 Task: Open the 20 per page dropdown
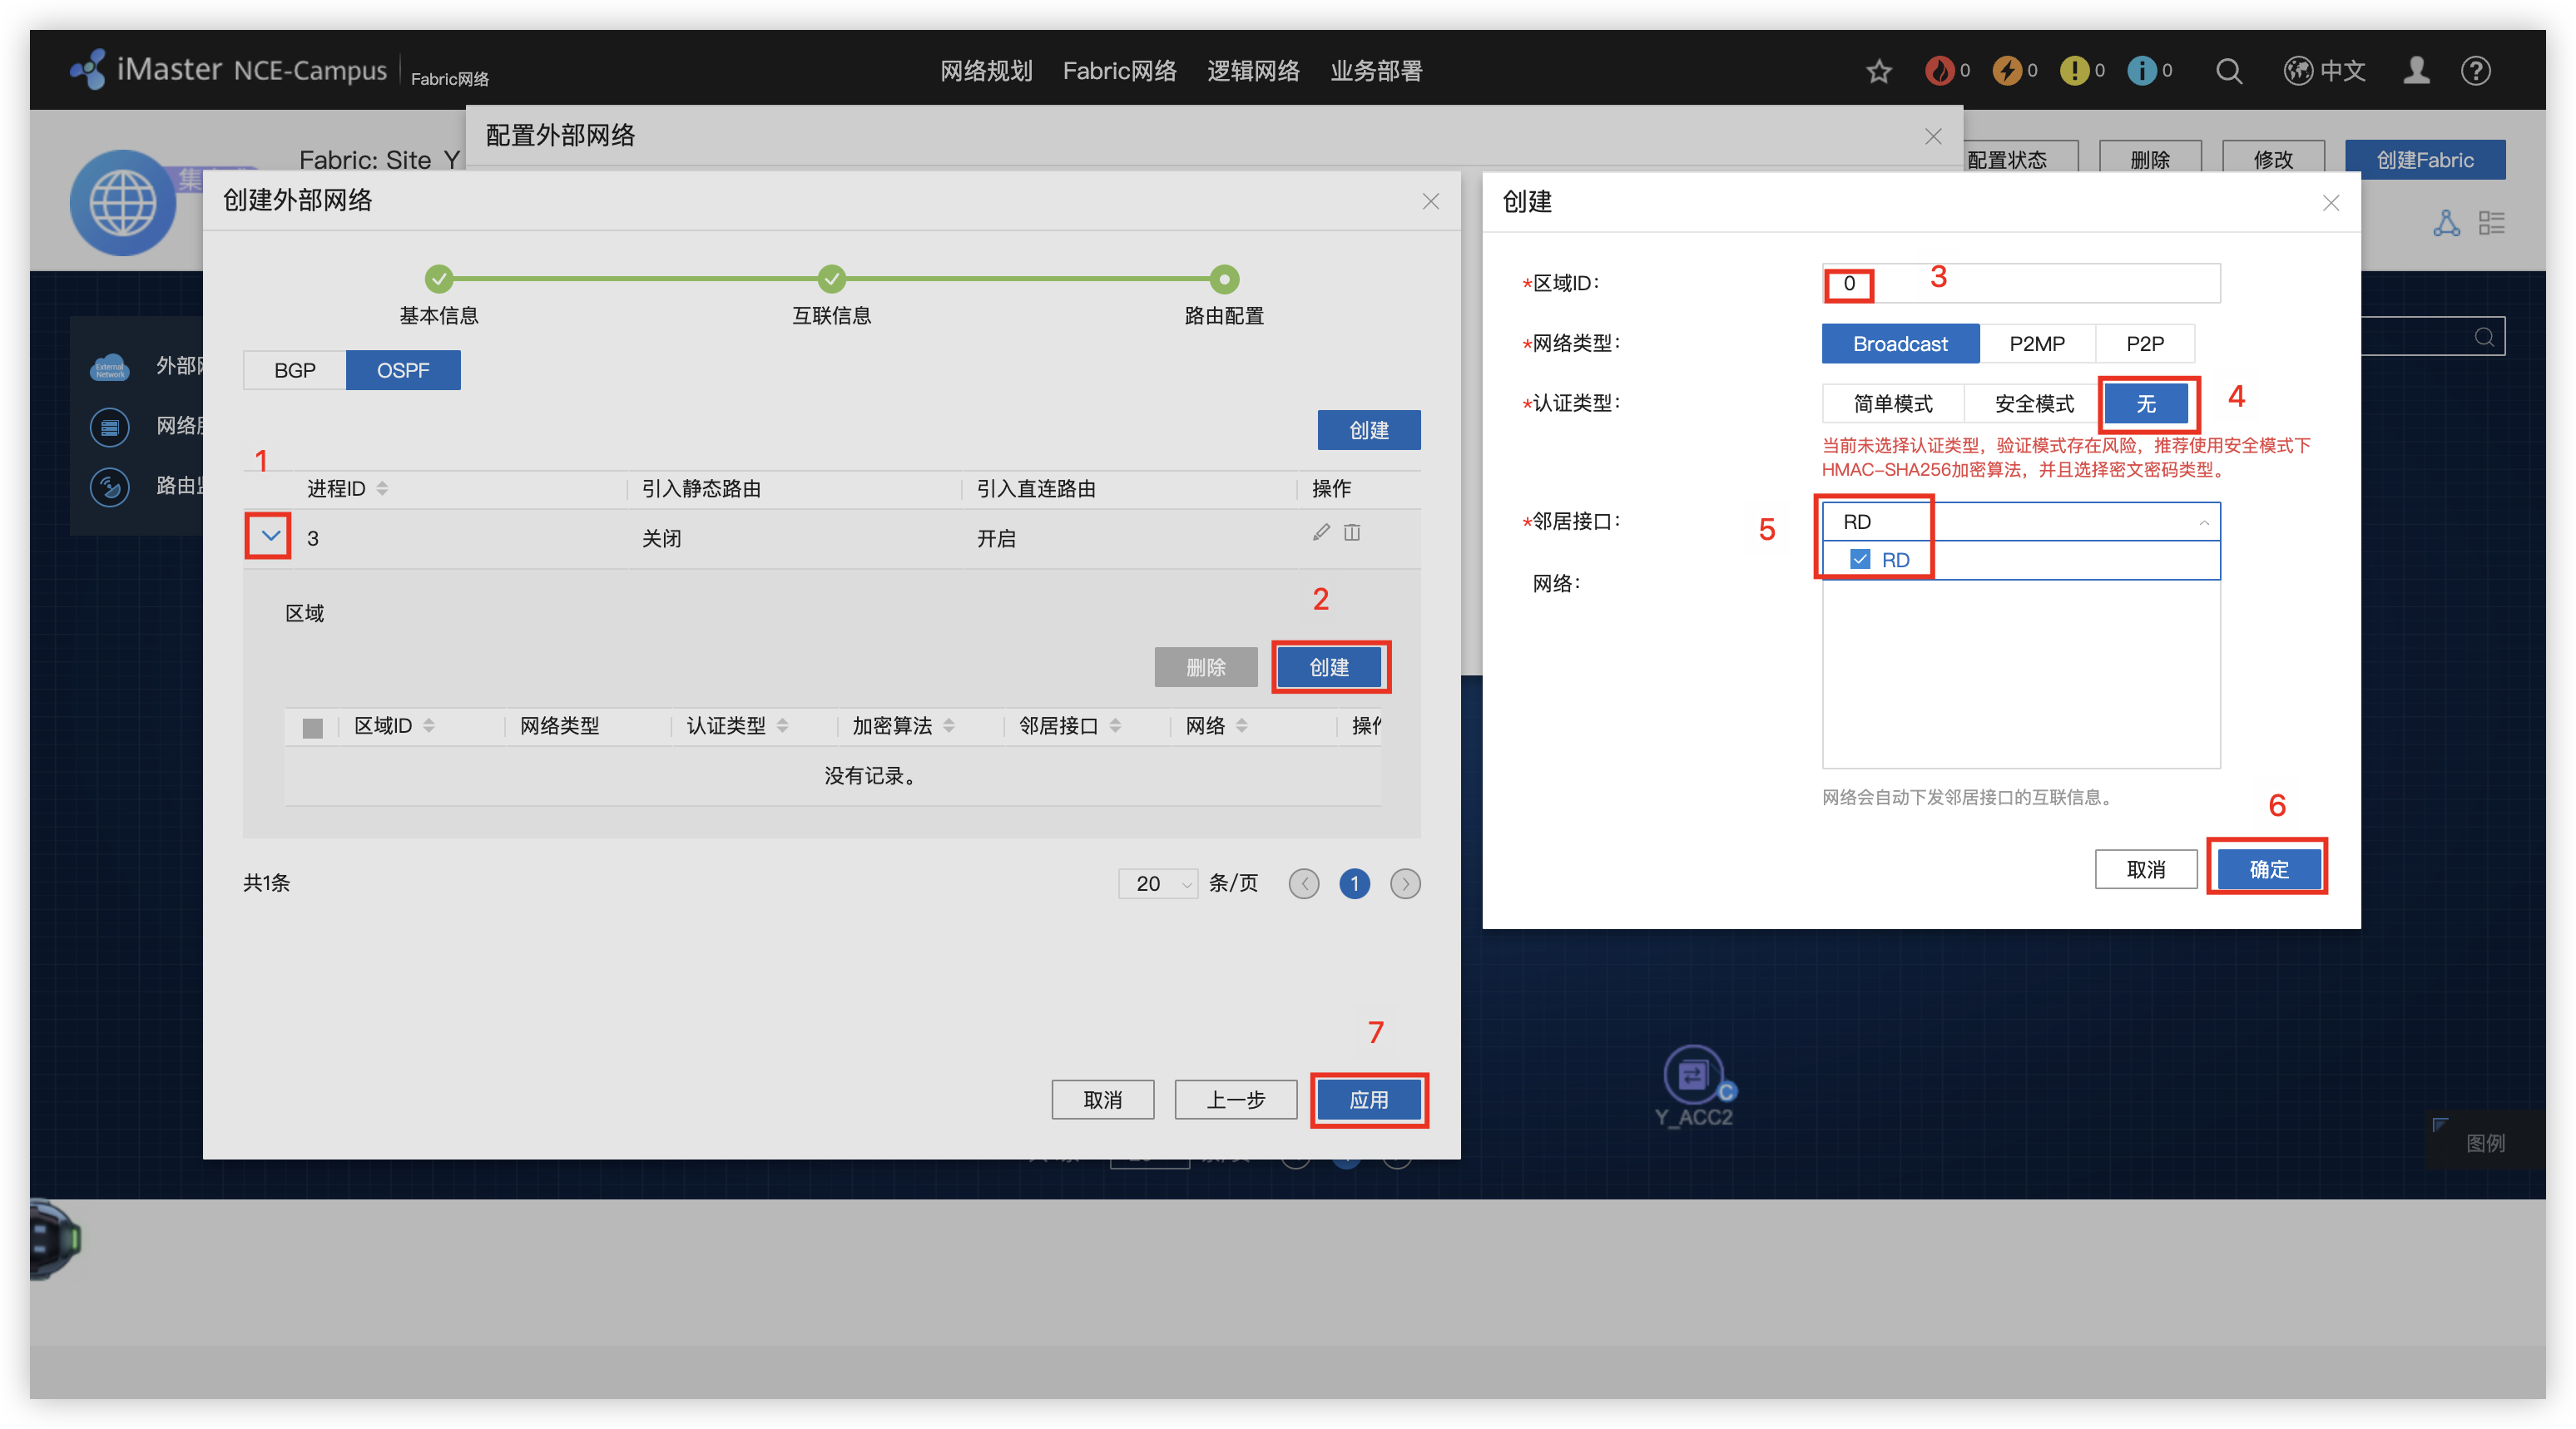pos(1159,884)
